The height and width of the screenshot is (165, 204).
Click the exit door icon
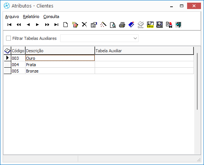pos(178,25)
